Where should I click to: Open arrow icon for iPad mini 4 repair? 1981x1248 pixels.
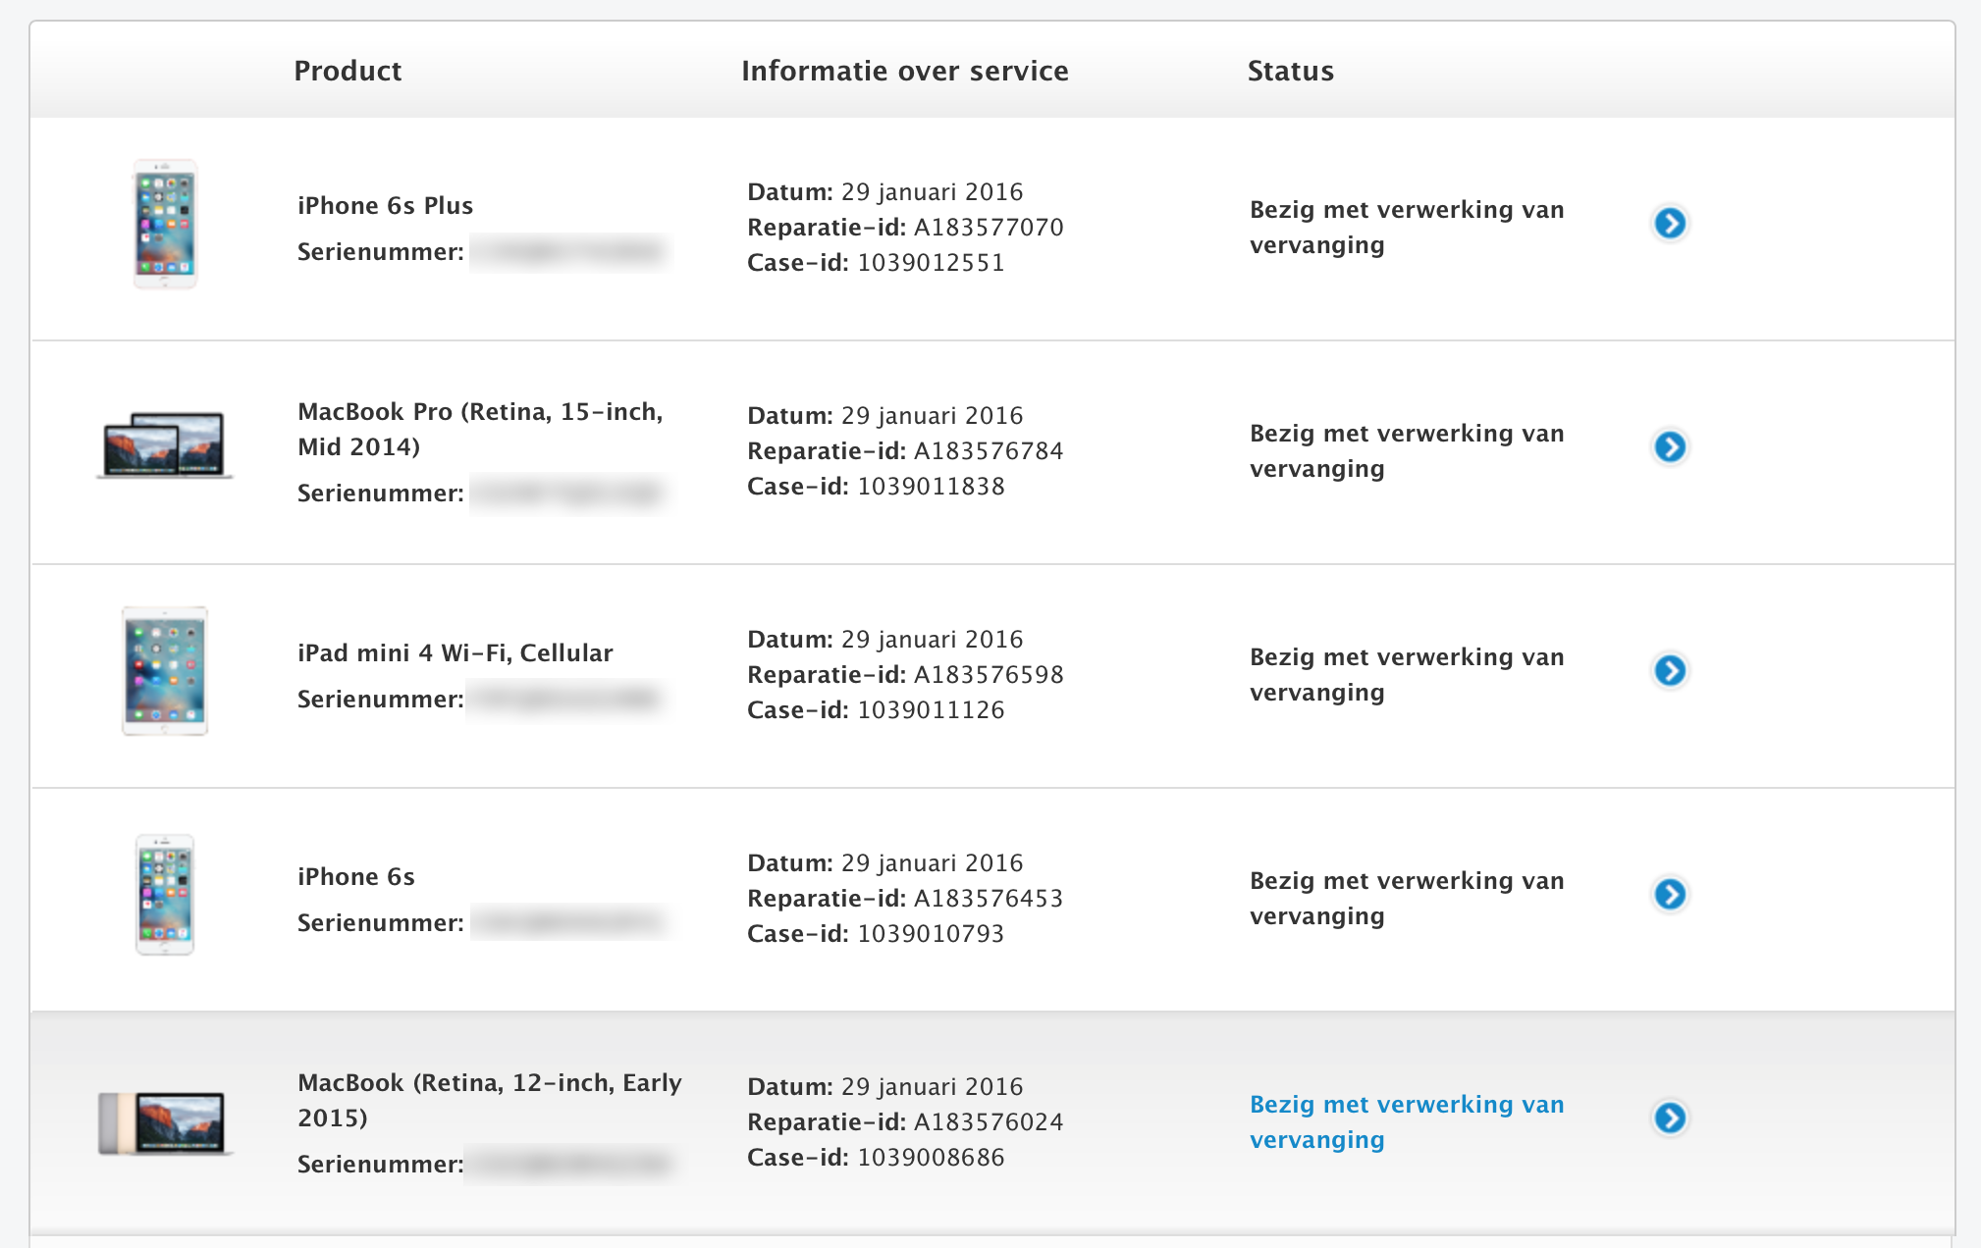1669,671
